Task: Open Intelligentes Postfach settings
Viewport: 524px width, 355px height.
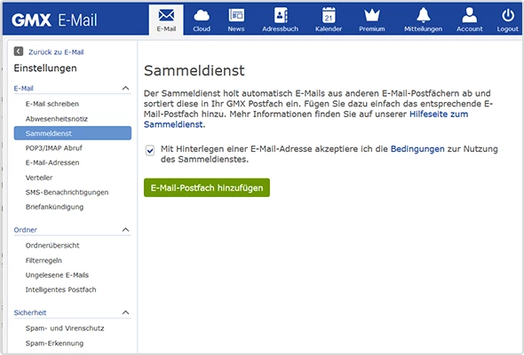Action: [x=60, y=289]
